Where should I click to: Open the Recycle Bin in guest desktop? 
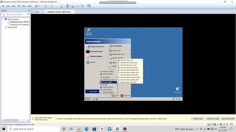(x=177, y=90)
